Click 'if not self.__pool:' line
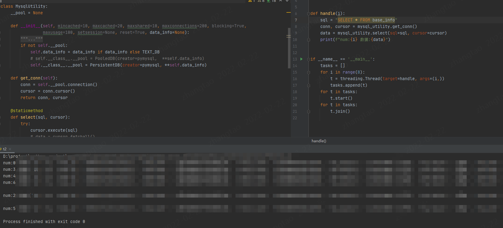 click(x=44, y=46)
